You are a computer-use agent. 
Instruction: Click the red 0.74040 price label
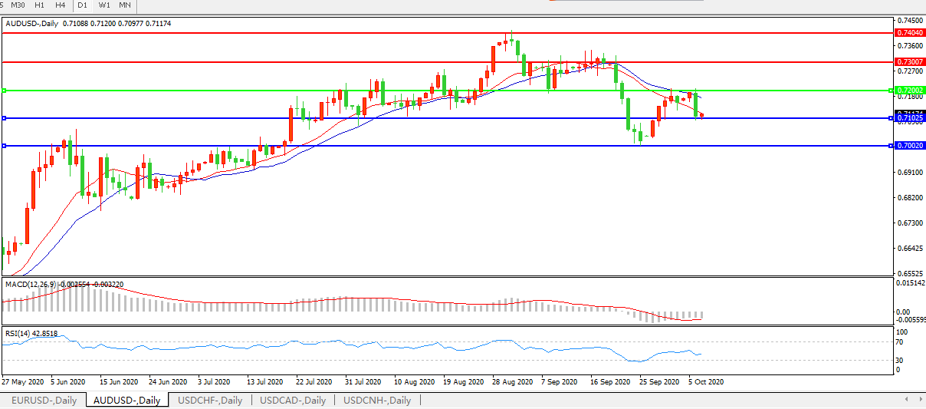(909, 33)
